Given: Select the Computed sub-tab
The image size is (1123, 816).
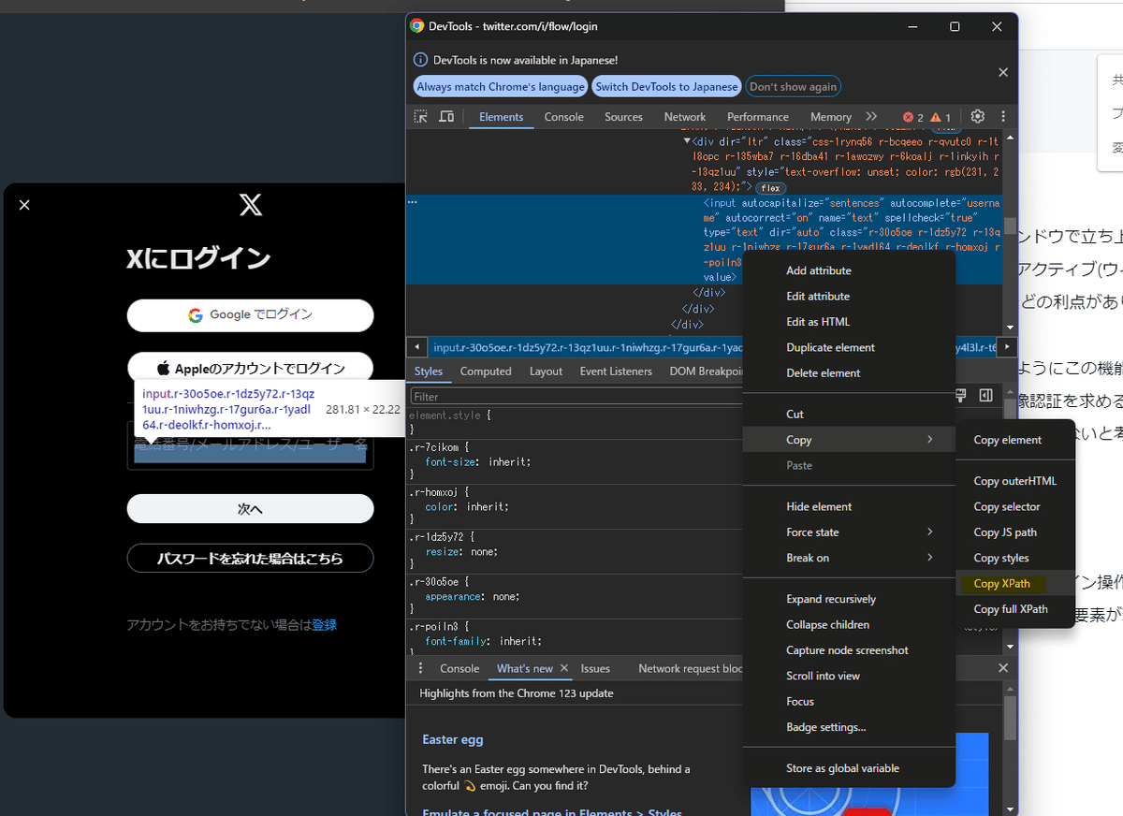Looking at the screenshot, I should [486, 372].
